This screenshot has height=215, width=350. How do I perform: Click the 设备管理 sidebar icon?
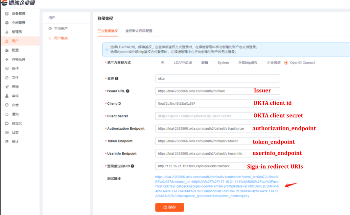click(7, 13)
